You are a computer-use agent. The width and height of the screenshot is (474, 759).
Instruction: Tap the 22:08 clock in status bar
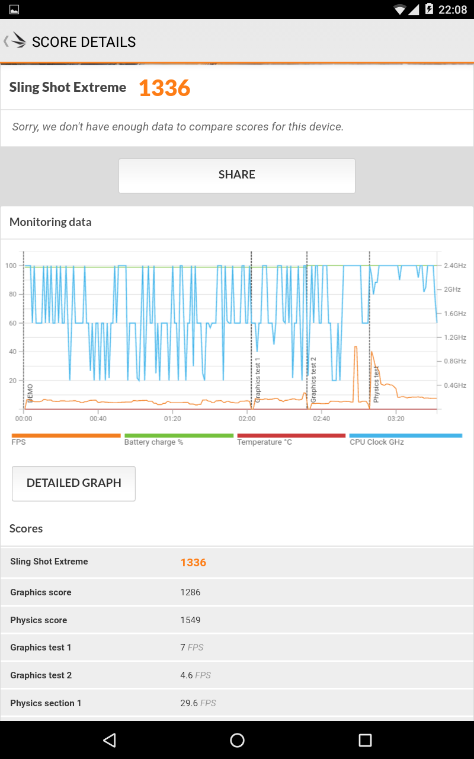pos(453,9)
